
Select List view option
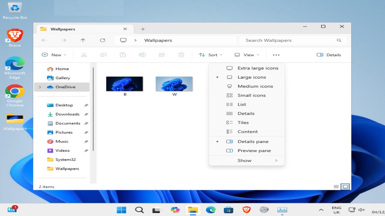(x=247, y=104)
